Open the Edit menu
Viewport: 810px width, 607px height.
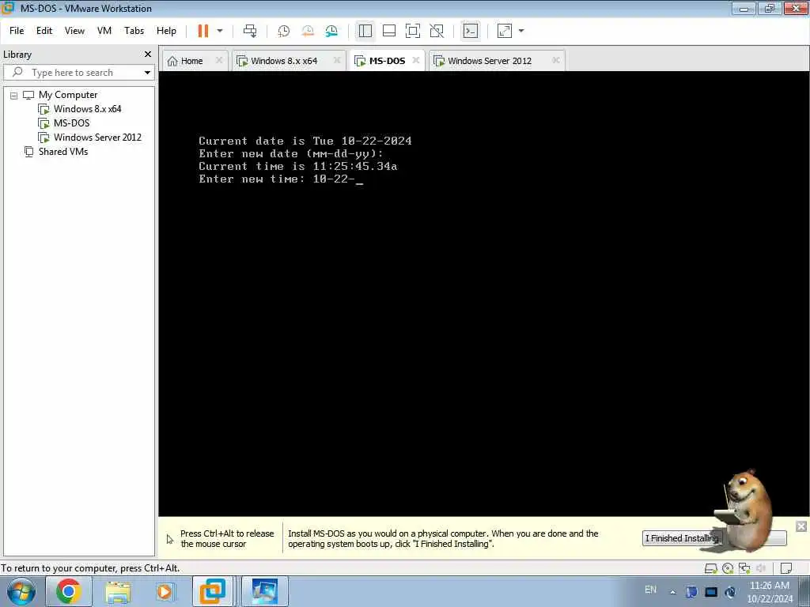[x=44, y=31]
